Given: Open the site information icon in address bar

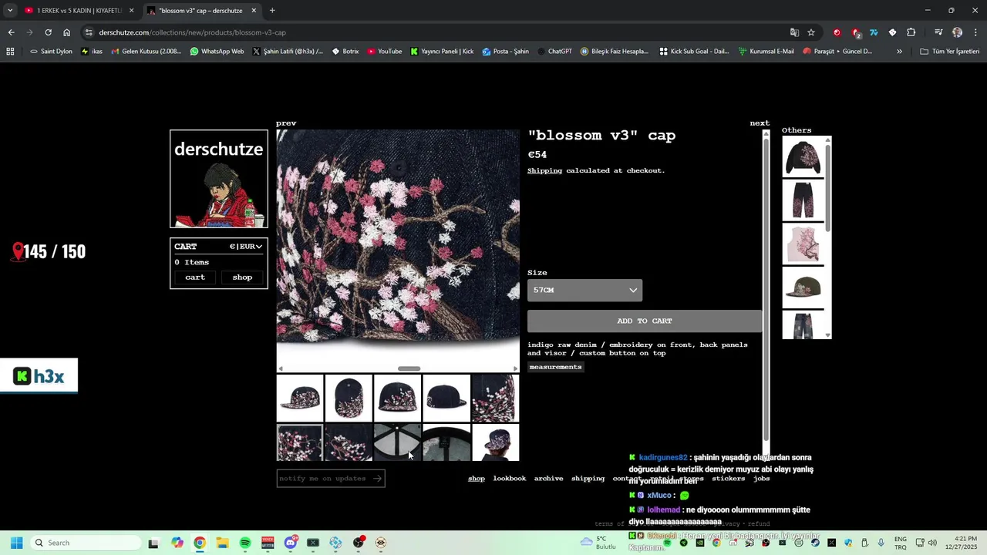Looking at the screenshot, I should tap(89, 32).
